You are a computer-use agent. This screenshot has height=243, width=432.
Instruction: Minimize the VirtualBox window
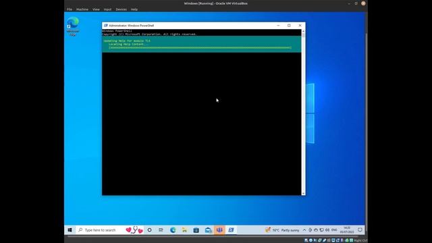coord(349,3)
